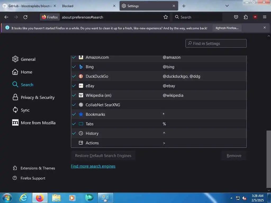Open Firefox Support link
This screenshot has width=271, height=203.
click(x=29, y=178)
